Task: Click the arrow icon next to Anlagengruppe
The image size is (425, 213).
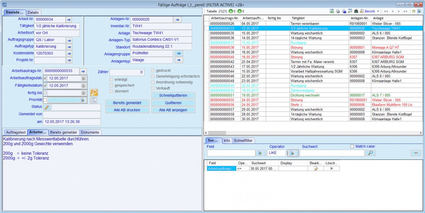Action: (x=179, y=54)
